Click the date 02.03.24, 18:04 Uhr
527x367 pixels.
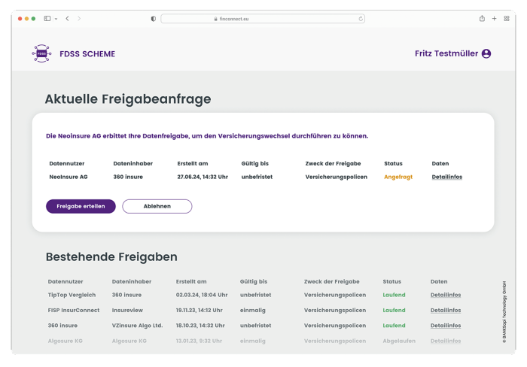click(202, 295)
